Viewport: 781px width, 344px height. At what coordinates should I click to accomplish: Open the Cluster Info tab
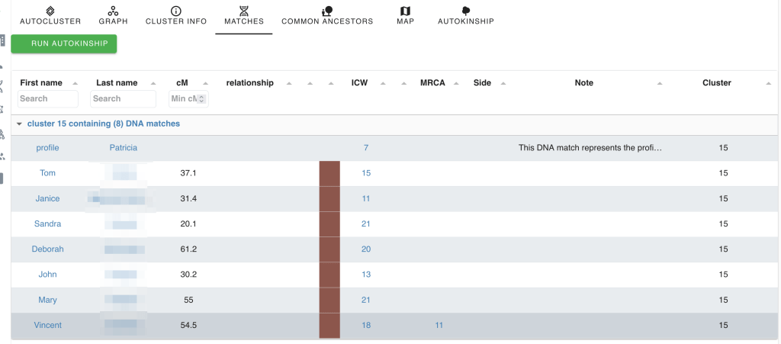coord(176,15)
